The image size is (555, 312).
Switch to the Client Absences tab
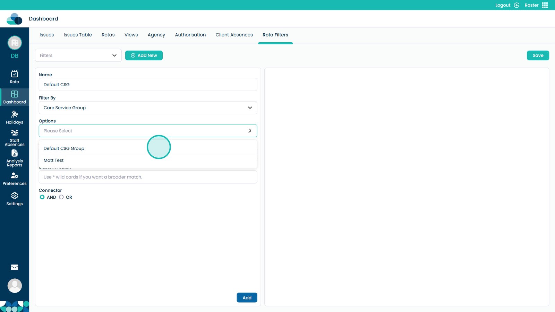click(234, 35)
